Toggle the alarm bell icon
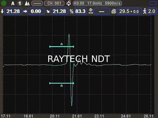Image resolution: width=158 pixels, height=118 pixels. click(x=69, y=4)
